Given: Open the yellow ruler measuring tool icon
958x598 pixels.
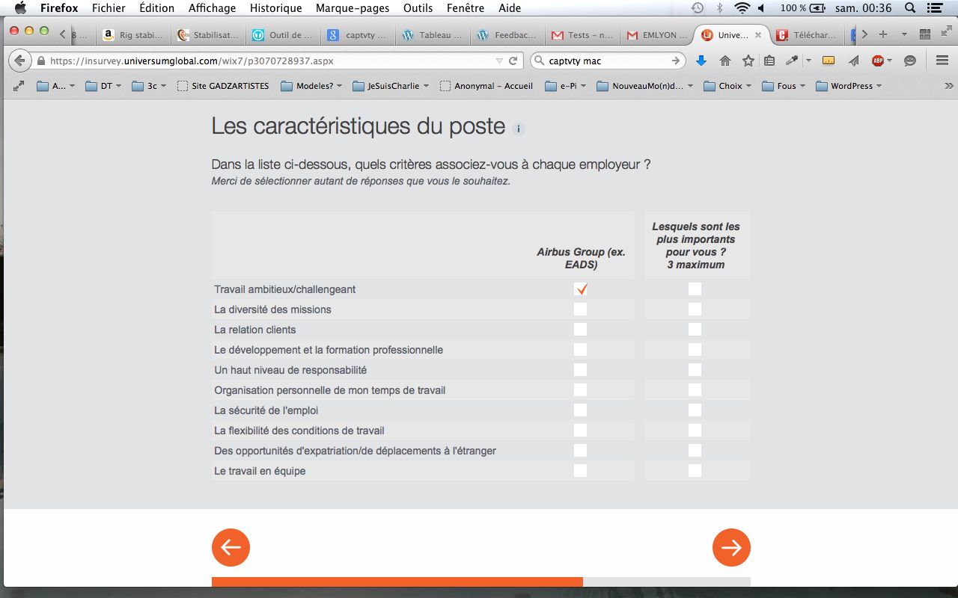Looking at the screenshot, I should tap(829, 61).
